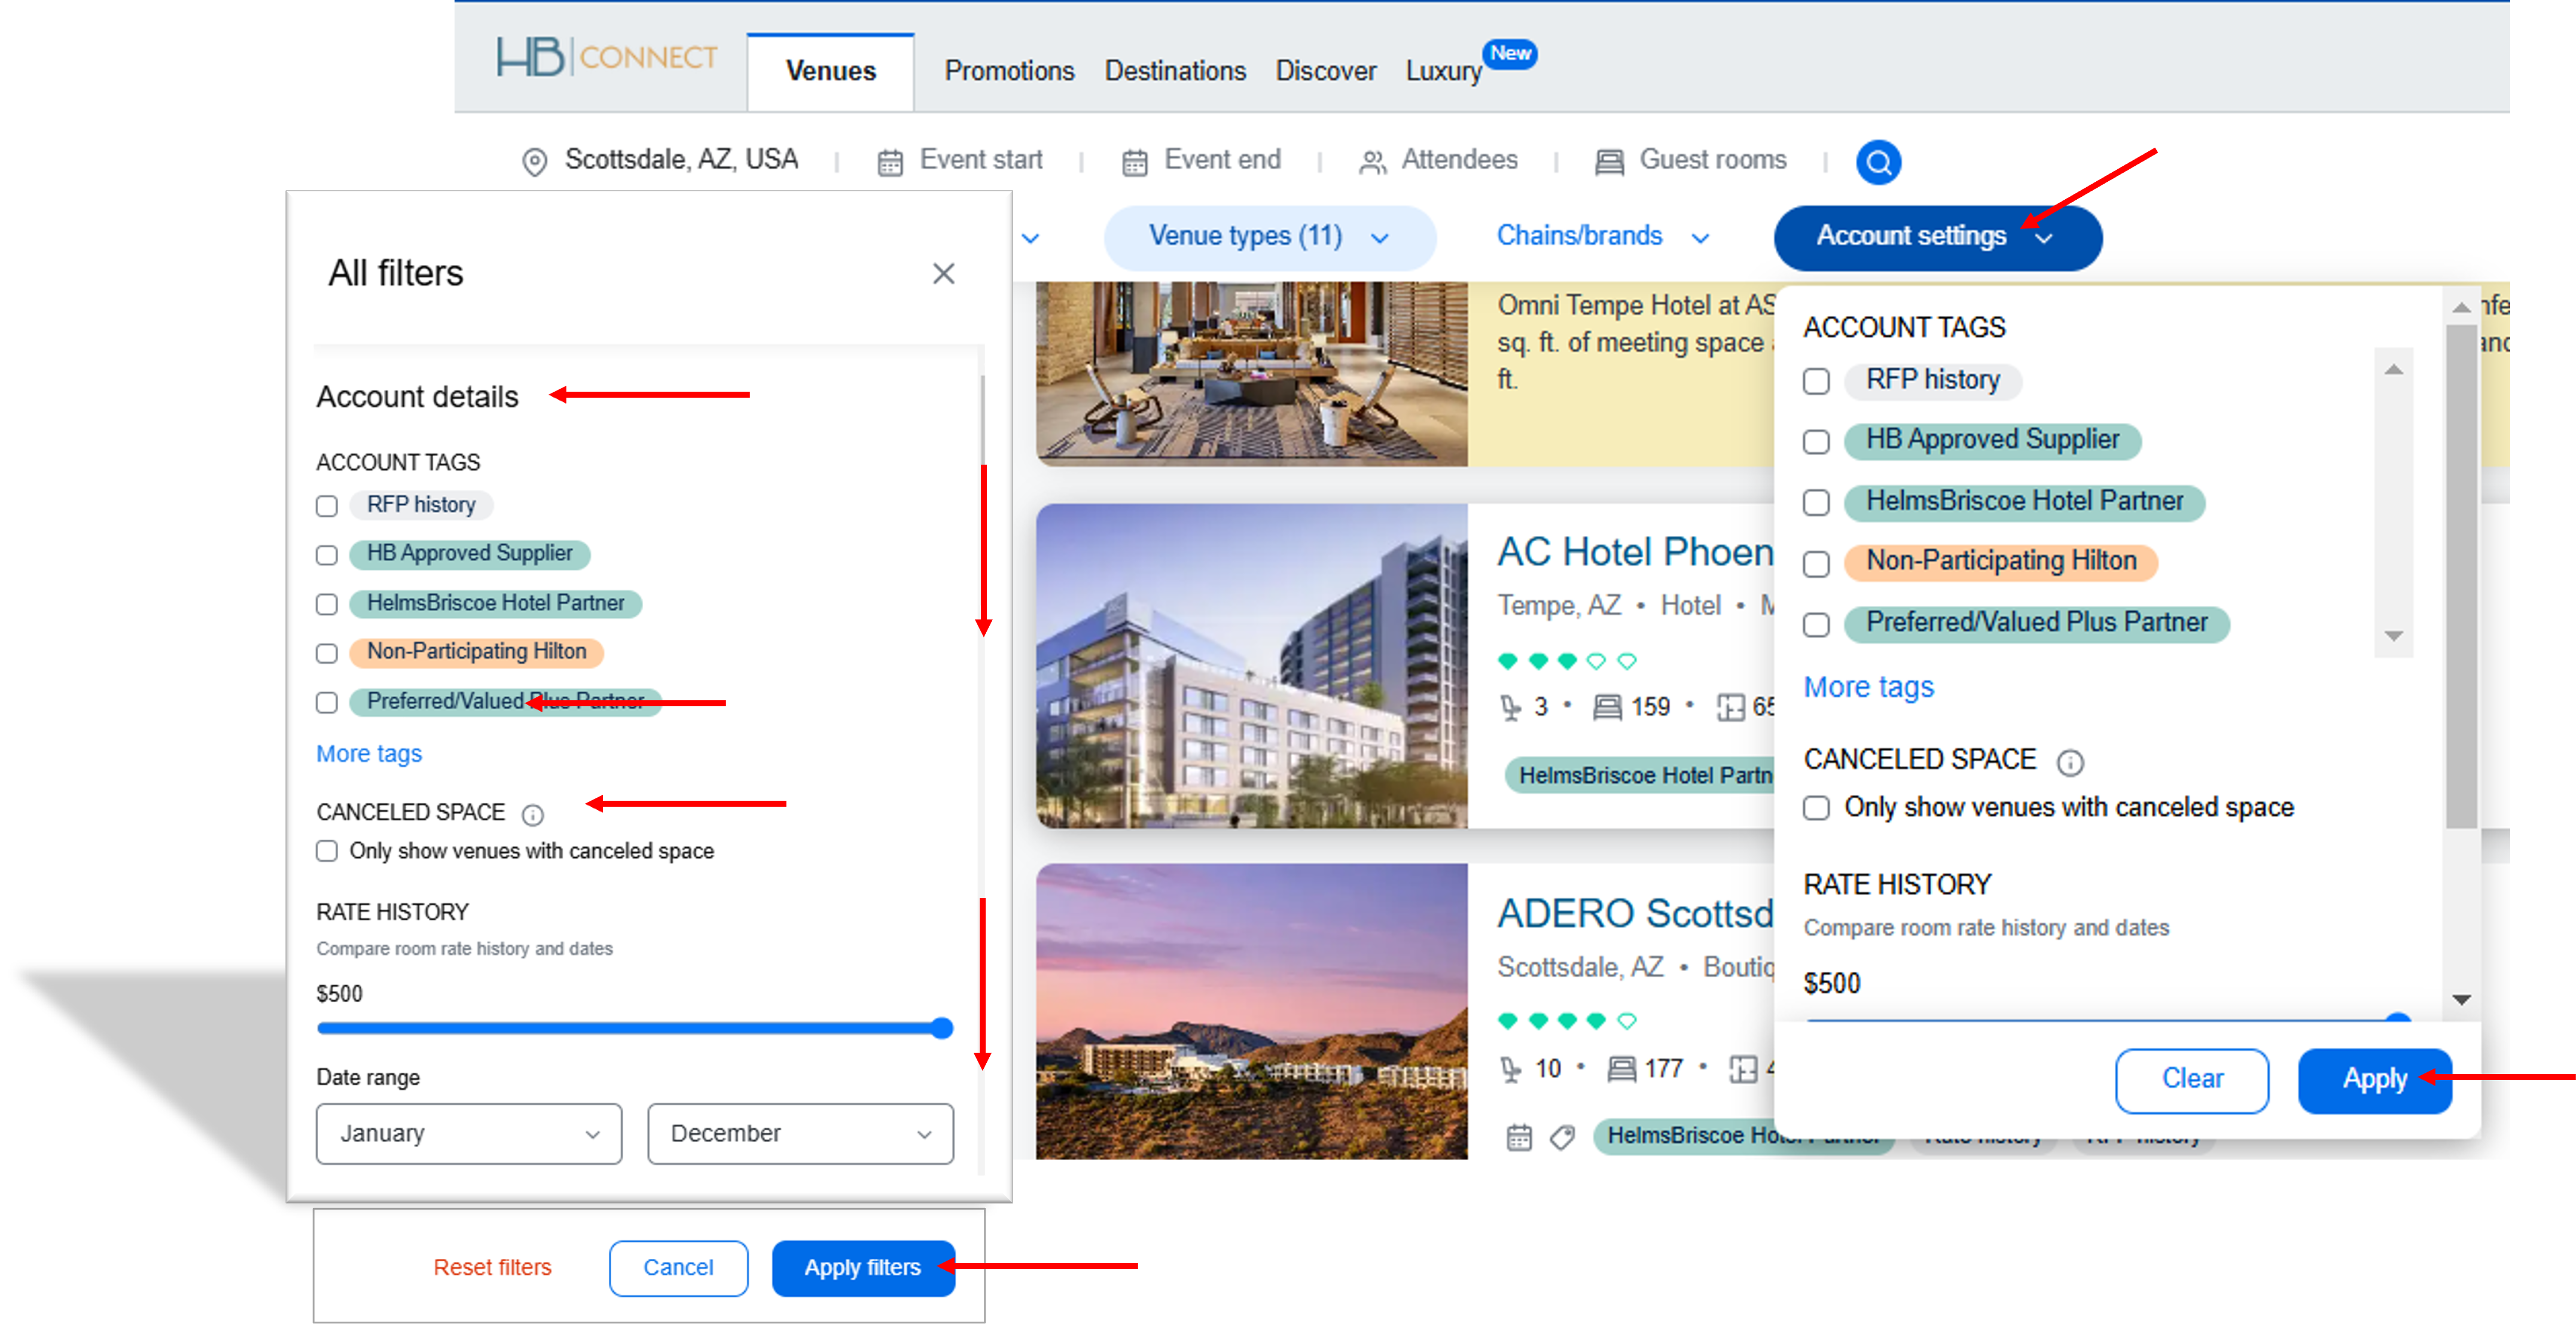Viewport: 2576px width, 1324px height.
Task: Click the Event start calendar icon
Action: pos(889,162)
